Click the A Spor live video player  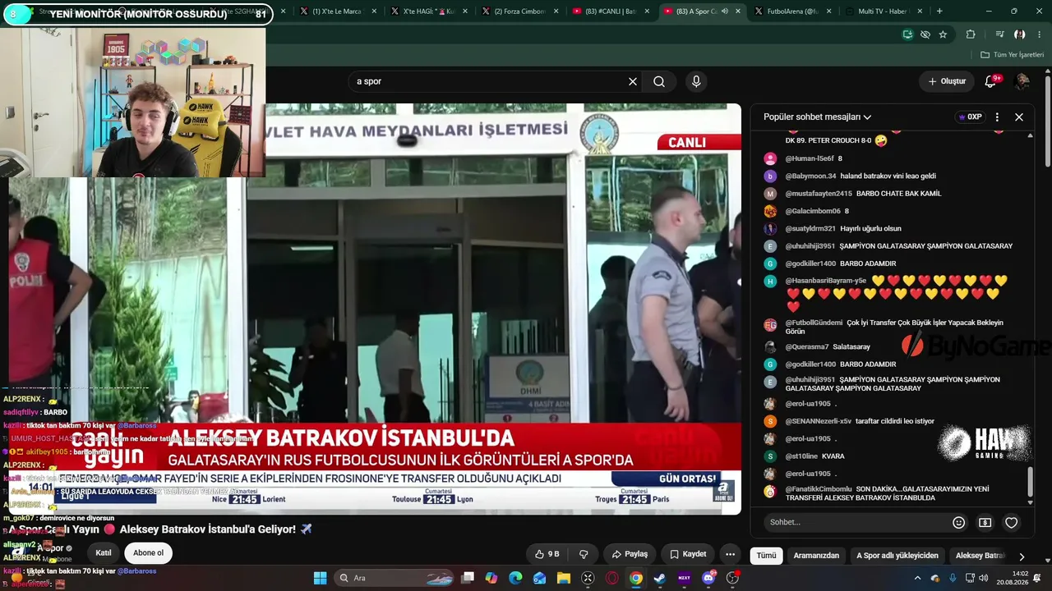(375, 309)
